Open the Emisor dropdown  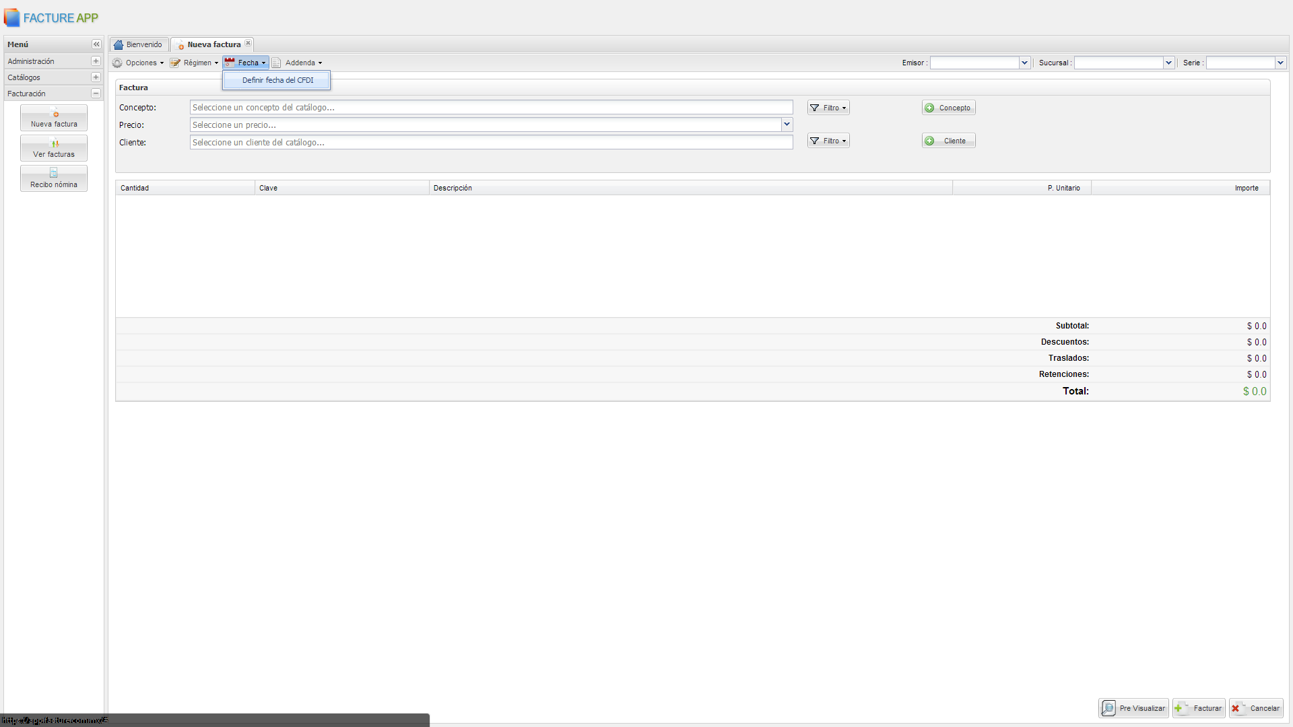[x=1024, y=63]
